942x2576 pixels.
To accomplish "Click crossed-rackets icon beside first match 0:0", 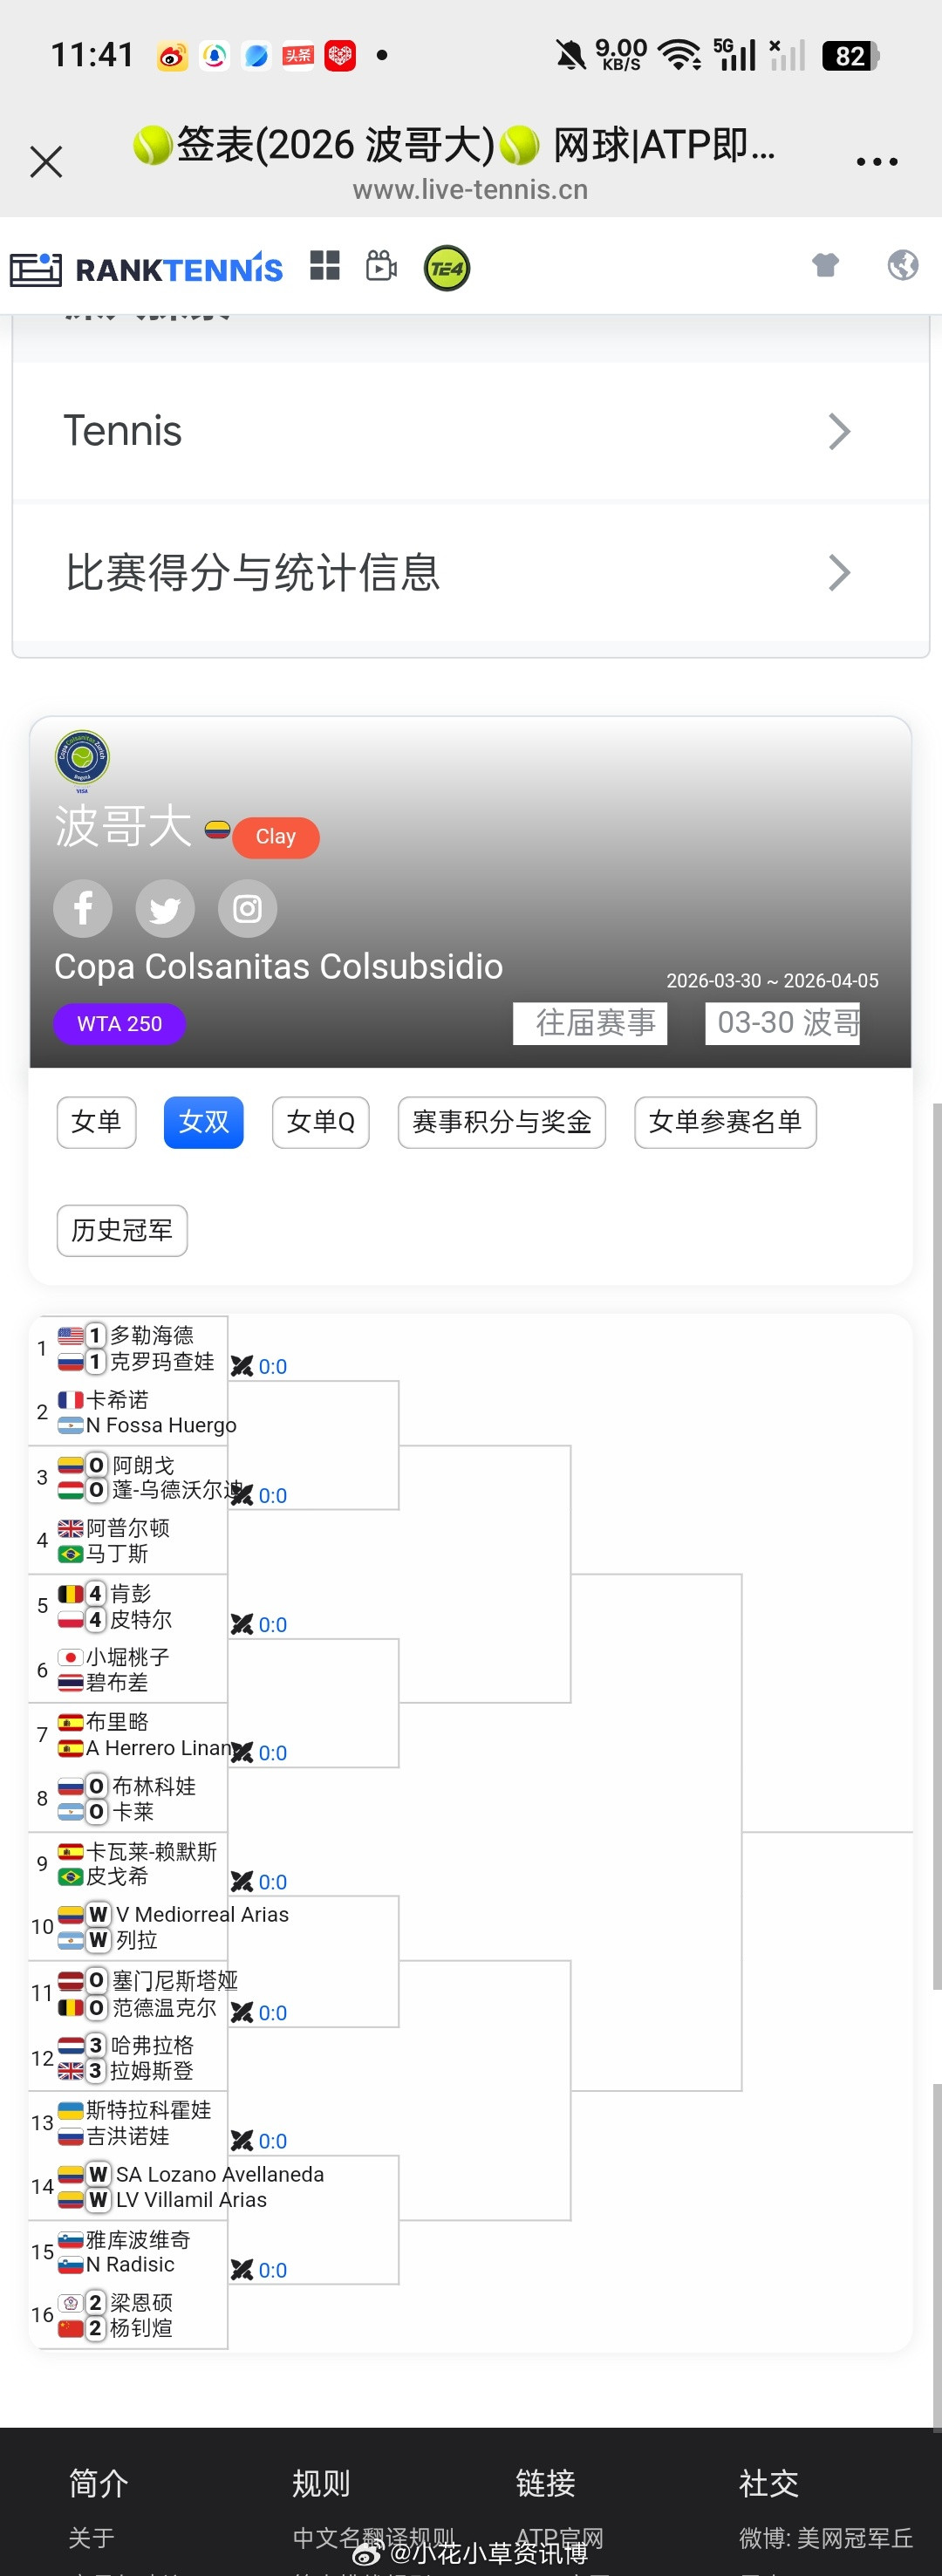I will pos(243,1365).
